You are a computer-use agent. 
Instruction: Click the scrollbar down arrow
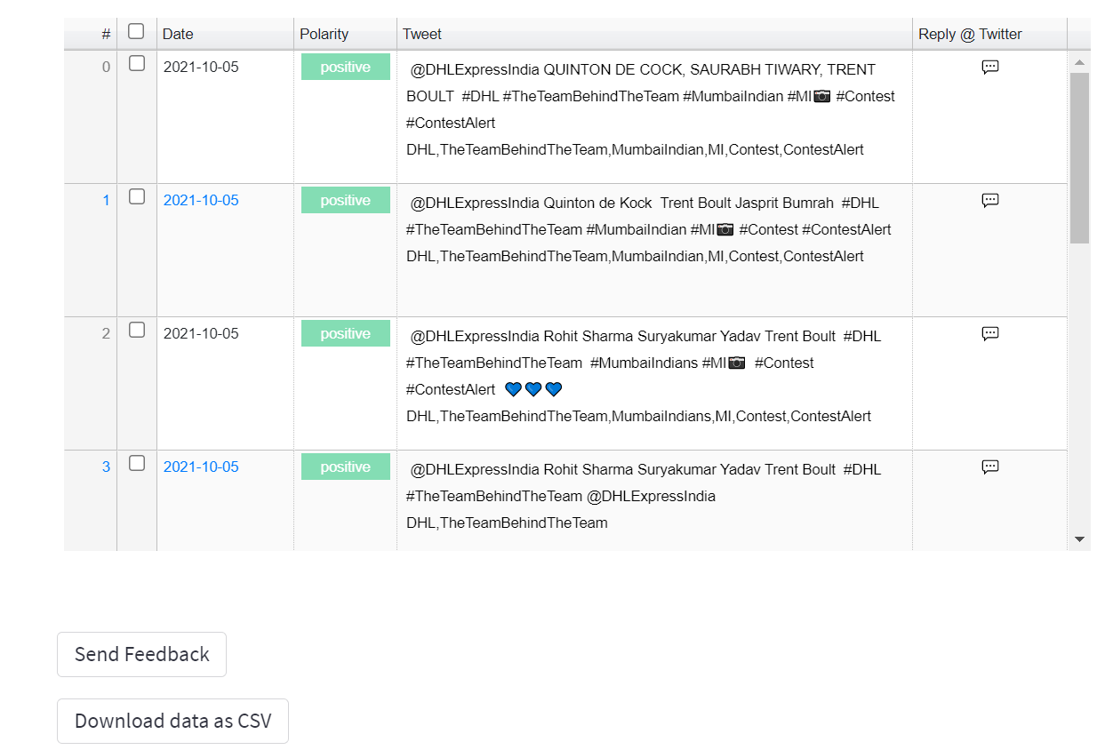pos(1078,539)
